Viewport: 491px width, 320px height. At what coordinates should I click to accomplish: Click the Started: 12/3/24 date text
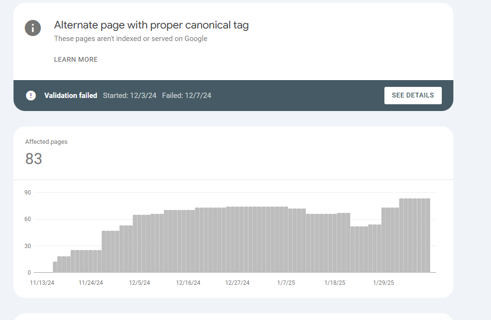click(x=130, y=95)
